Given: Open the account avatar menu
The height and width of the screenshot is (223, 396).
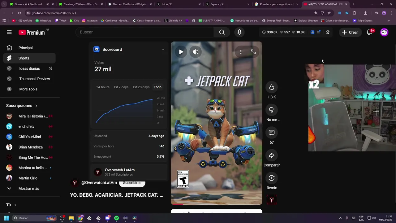Looking at the screenshot, I should click(384, 32).
